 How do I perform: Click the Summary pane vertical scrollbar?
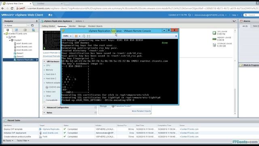coord(235,72)
